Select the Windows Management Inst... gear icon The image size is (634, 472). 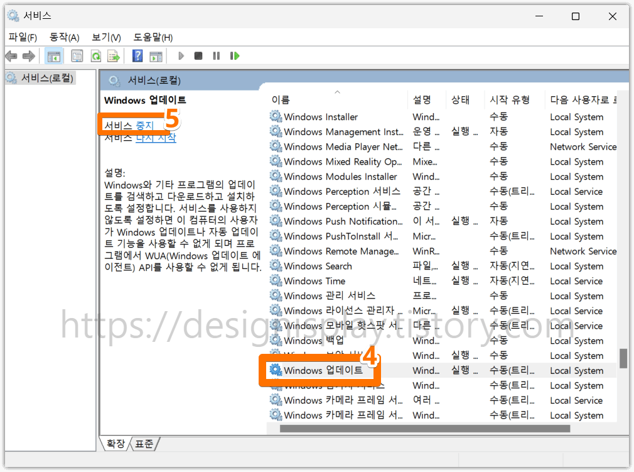(x=276, y=131)
